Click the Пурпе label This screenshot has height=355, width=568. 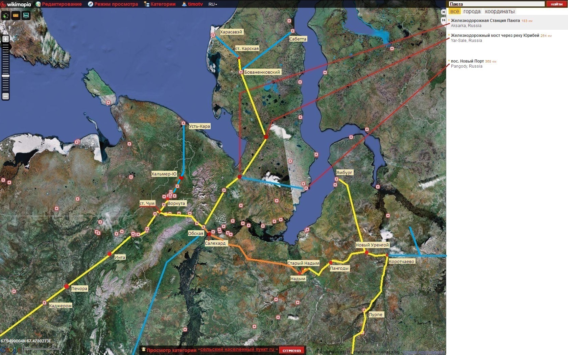coord(376,314)
